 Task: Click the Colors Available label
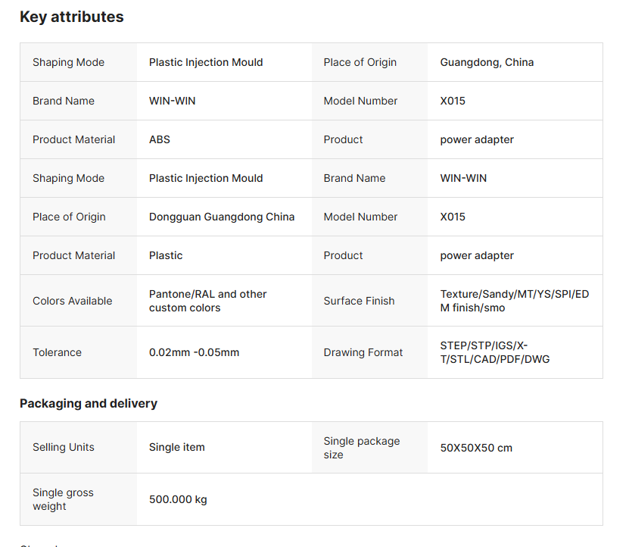click(x=72, y=301)
